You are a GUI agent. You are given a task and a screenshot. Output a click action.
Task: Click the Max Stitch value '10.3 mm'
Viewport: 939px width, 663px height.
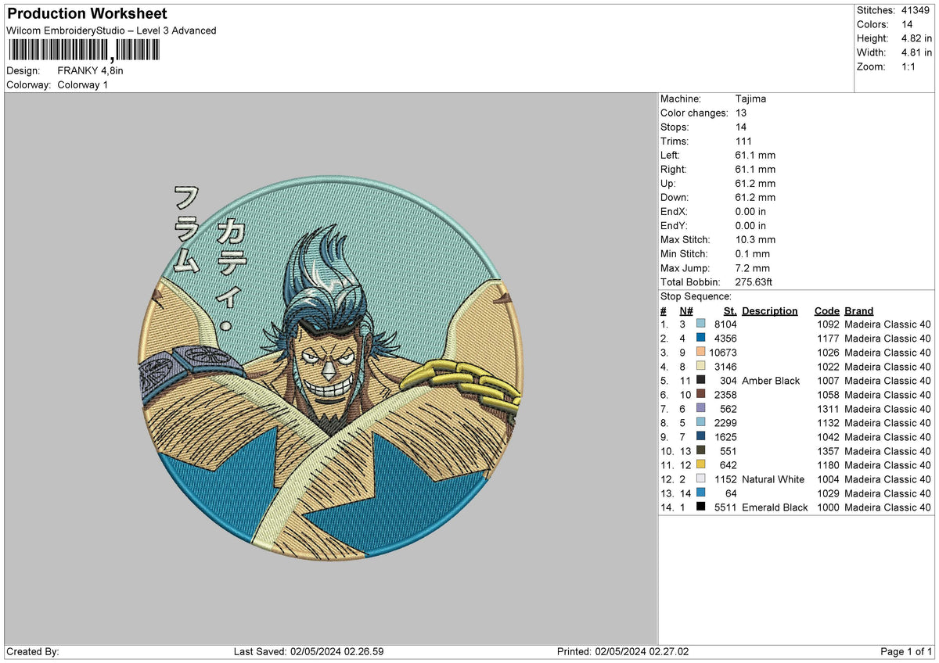(x=756, y=240)
